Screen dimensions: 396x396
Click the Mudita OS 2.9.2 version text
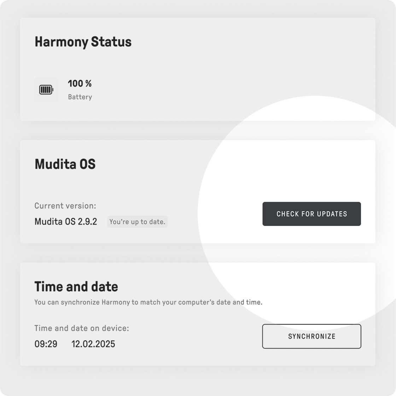click(66, 221)
